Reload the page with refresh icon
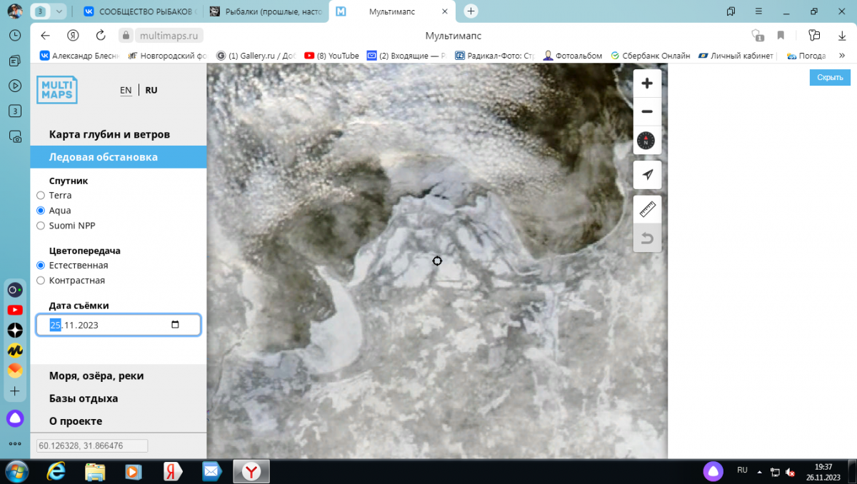This screenshot has height=484, width=857. (101, 35)
